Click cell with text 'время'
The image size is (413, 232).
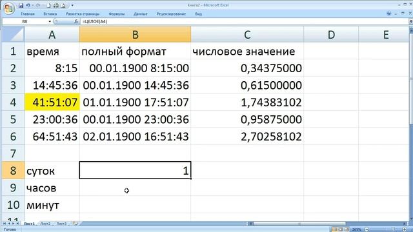click(52, 51)
